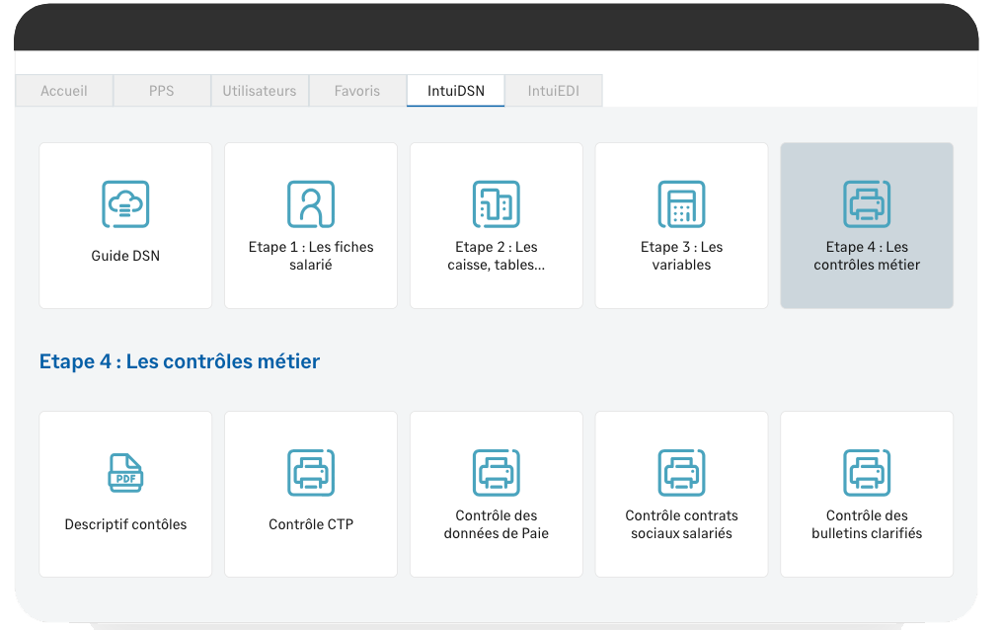Viewport: 1001px width, 630px height.
Task: Click the Etape 2 buildings icon
Action: 496,204
